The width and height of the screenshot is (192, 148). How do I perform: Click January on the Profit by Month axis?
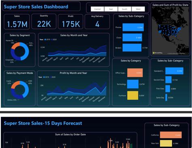tap(44, 99)
